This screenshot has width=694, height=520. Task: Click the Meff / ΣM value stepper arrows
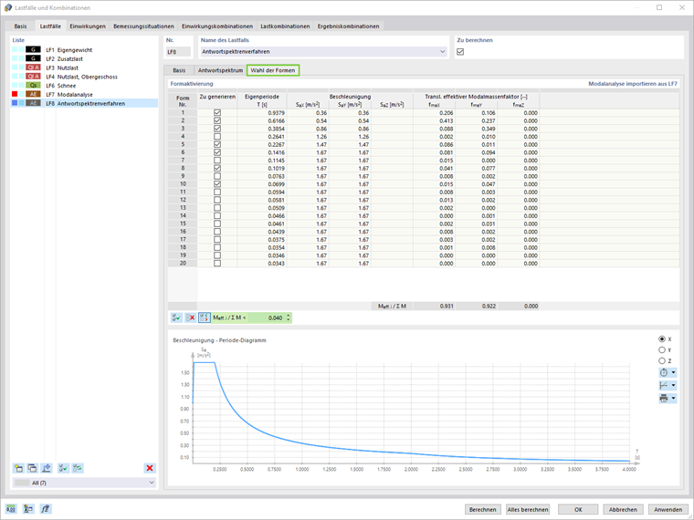tap(289, 317)
